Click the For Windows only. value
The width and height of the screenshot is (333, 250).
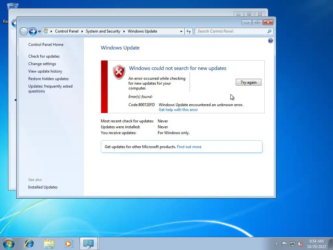174,133
